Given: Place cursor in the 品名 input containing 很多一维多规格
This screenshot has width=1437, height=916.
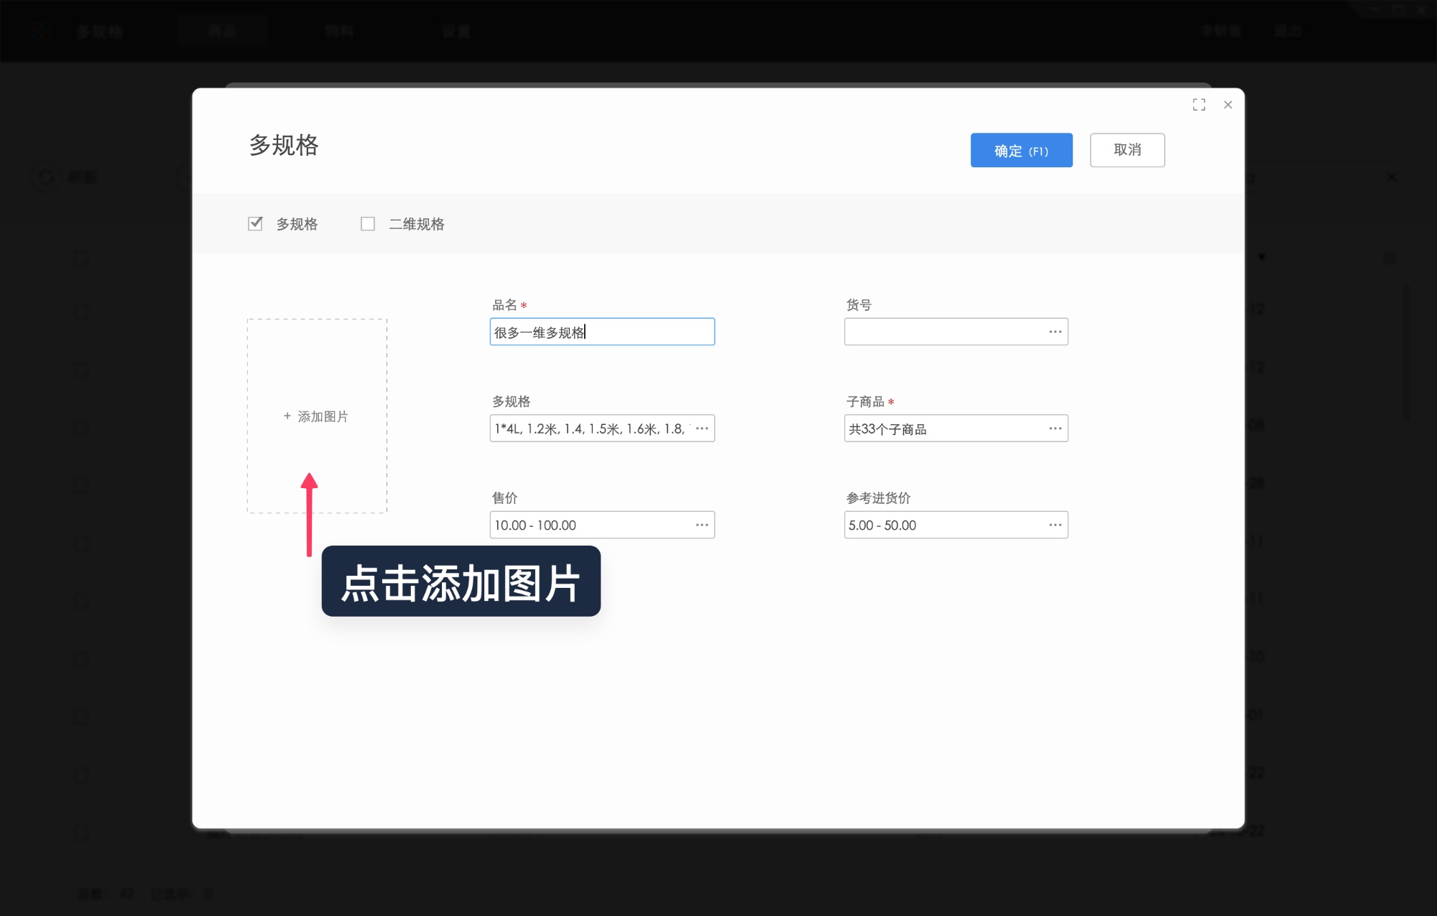Looking at the screenshot, I should [601, 331].
